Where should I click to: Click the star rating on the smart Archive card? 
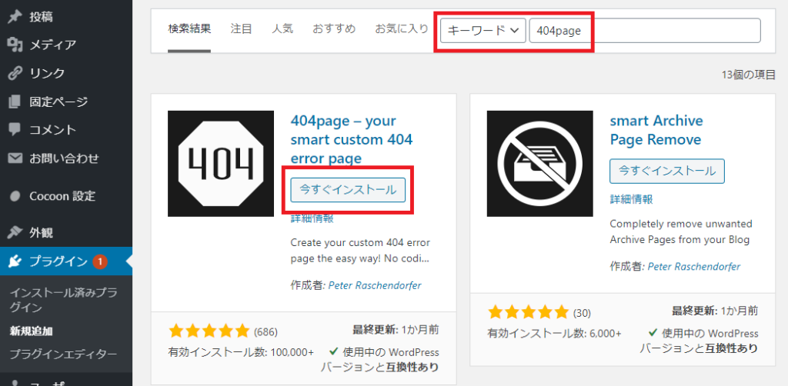click(528, 311)
